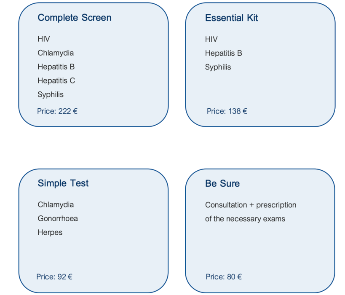Screen dimensions: 345x295
Task: Select HIV in Complete Screen card
Action: point(43,39)
